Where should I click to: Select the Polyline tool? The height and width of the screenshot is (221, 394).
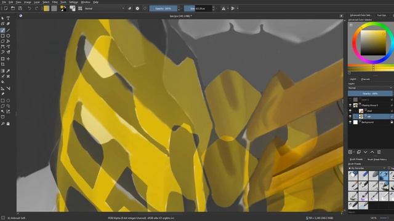8,41
